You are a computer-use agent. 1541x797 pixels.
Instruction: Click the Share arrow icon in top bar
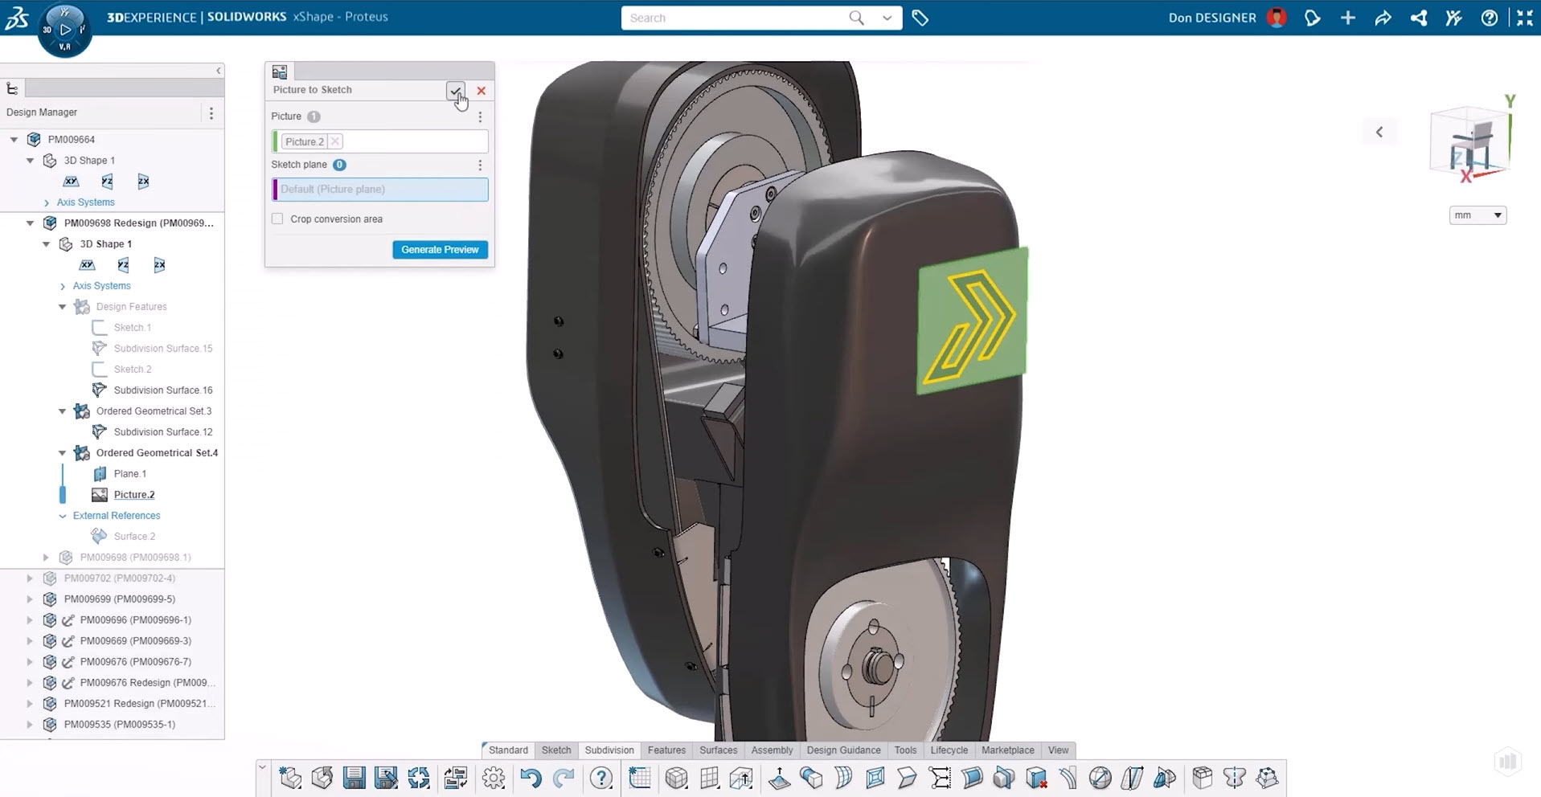click(x=1383, y=18)
